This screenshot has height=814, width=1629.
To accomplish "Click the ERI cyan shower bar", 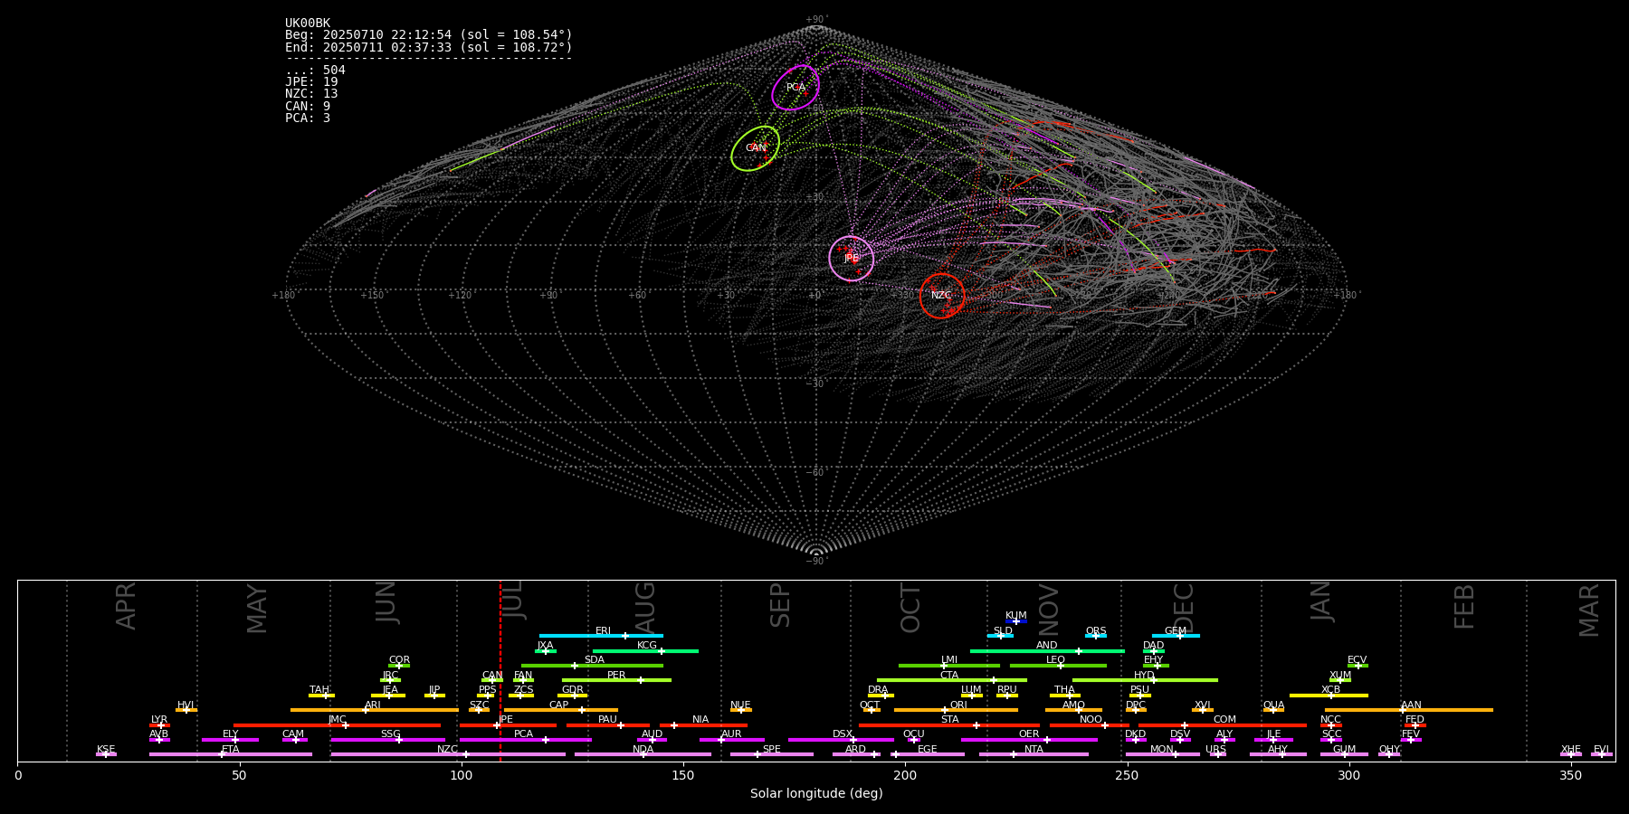I will [601, 636].
